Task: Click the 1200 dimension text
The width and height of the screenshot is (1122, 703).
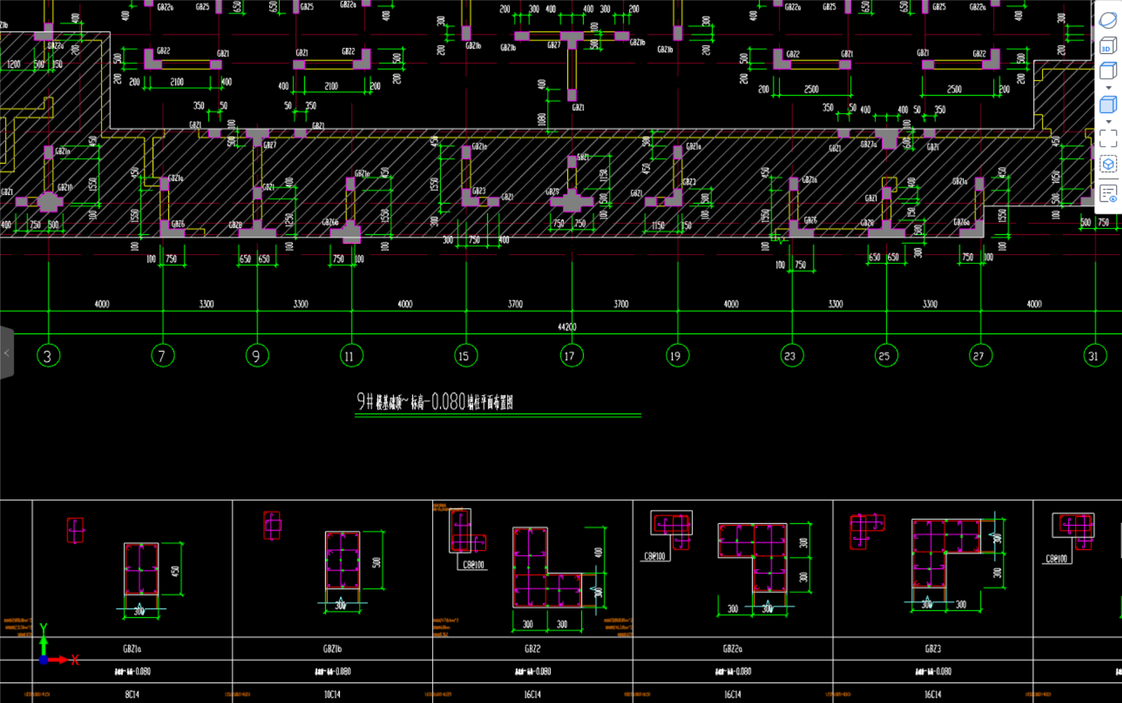Action: point(14,64)
